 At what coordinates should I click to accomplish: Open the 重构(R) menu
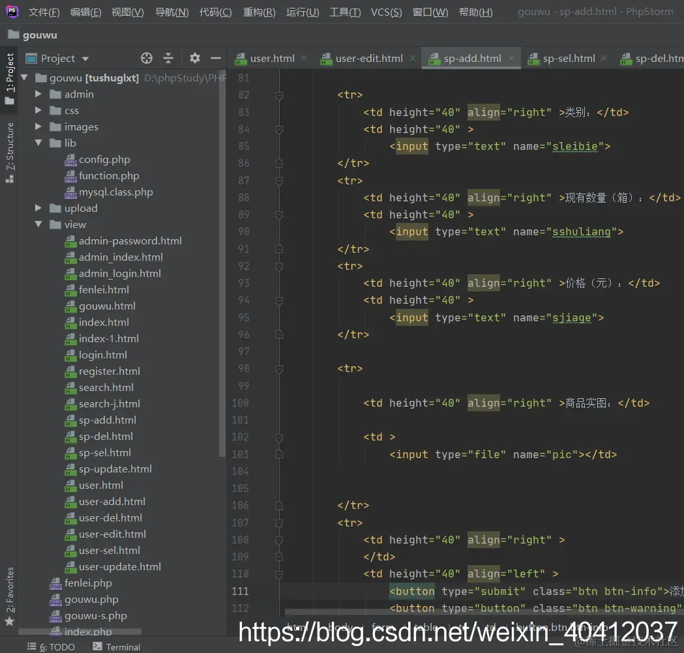[x=259, y=12]
